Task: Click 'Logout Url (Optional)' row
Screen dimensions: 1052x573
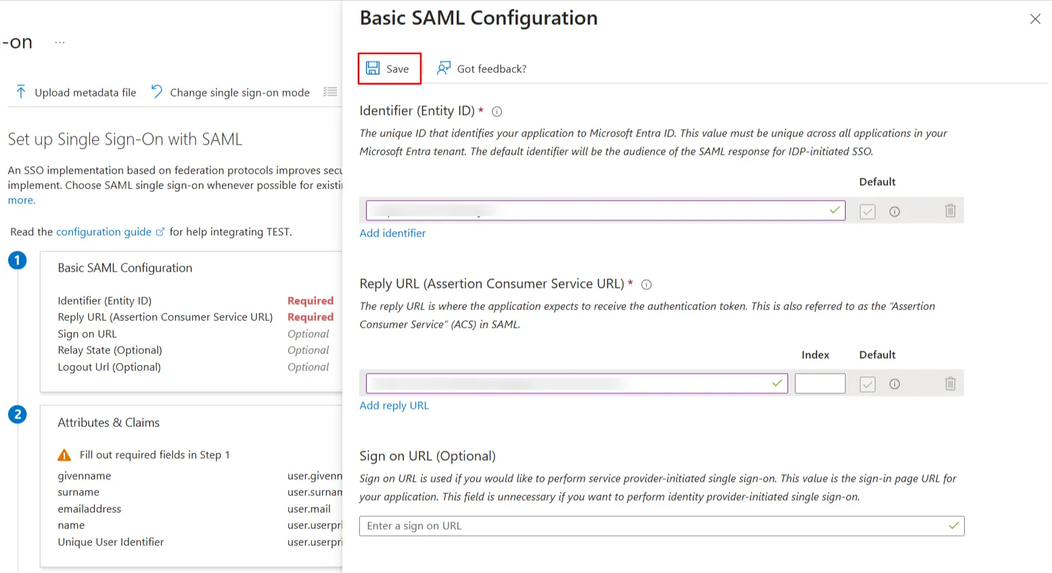Action: pos(193,367)
